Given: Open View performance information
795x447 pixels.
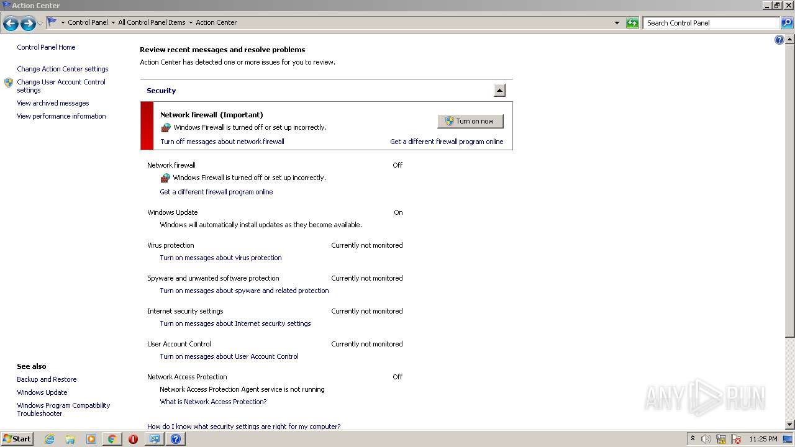Looking at the screenshot, I should point(61,116).
